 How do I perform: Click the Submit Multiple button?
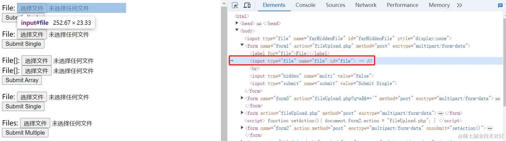click(25, 133)
